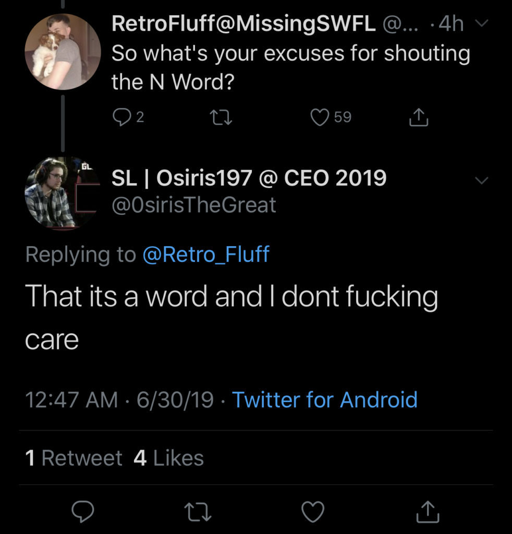Open @Retro_Fluff mention link
This screenshot has width=512, height=534.
point(206,254)
